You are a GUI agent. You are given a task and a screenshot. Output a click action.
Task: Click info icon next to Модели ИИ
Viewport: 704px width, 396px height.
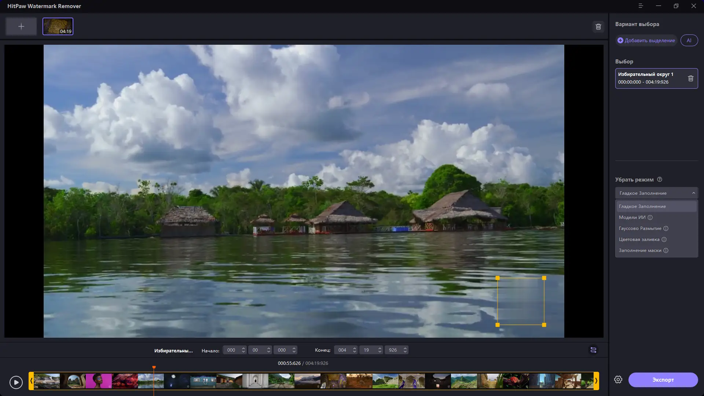(x=650, y=217)
